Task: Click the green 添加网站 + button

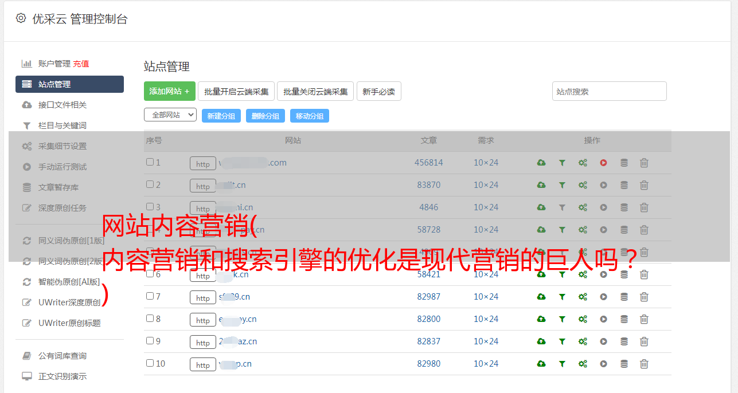Action: [x=170, y=91]
